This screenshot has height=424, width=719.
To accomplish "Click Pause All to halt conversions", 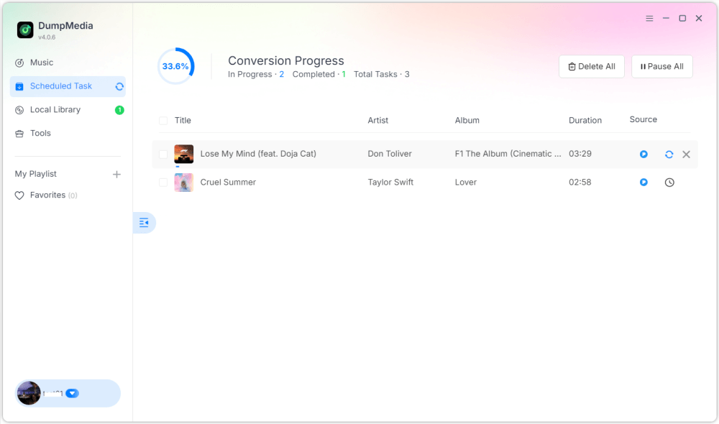I will pos(661,66).
